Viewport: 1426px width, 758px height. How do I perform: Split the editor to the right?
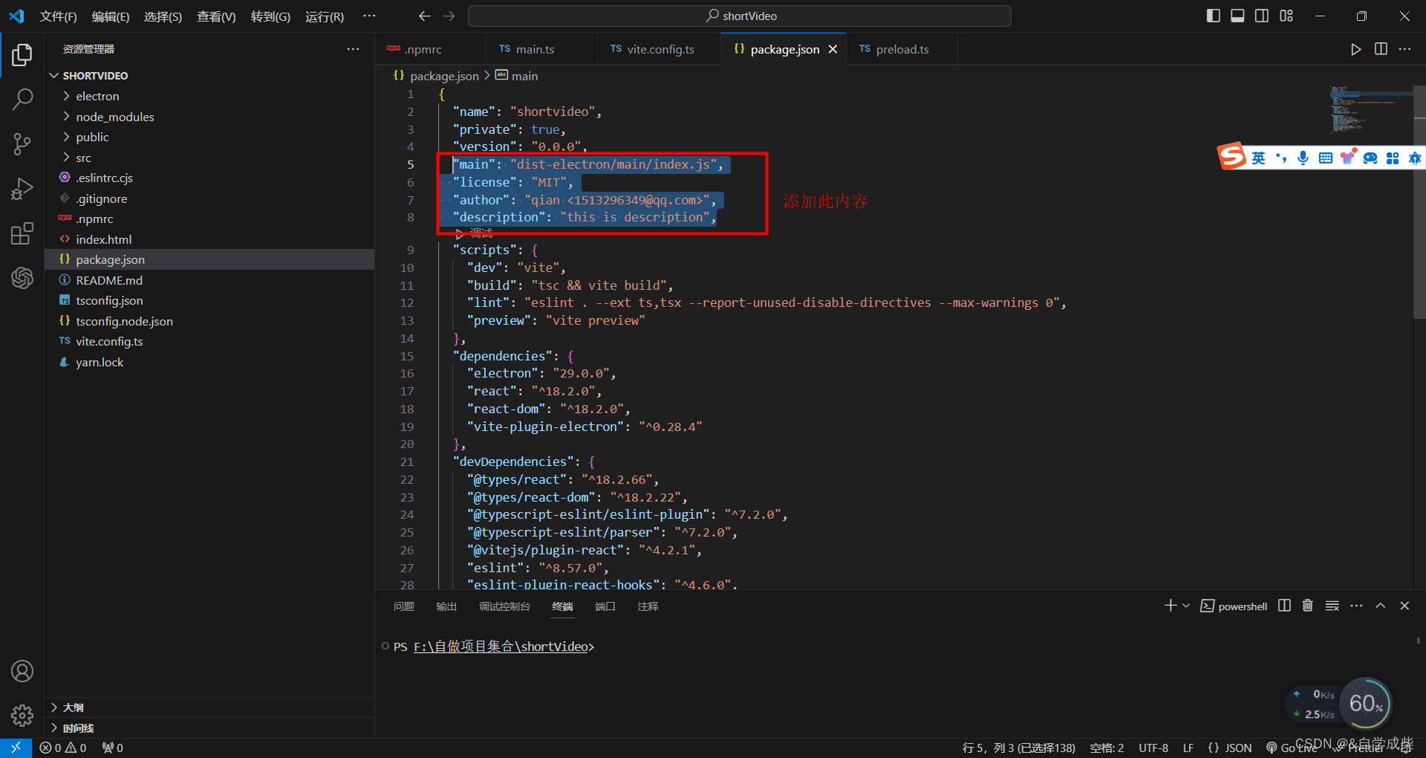pos(1381,49)
